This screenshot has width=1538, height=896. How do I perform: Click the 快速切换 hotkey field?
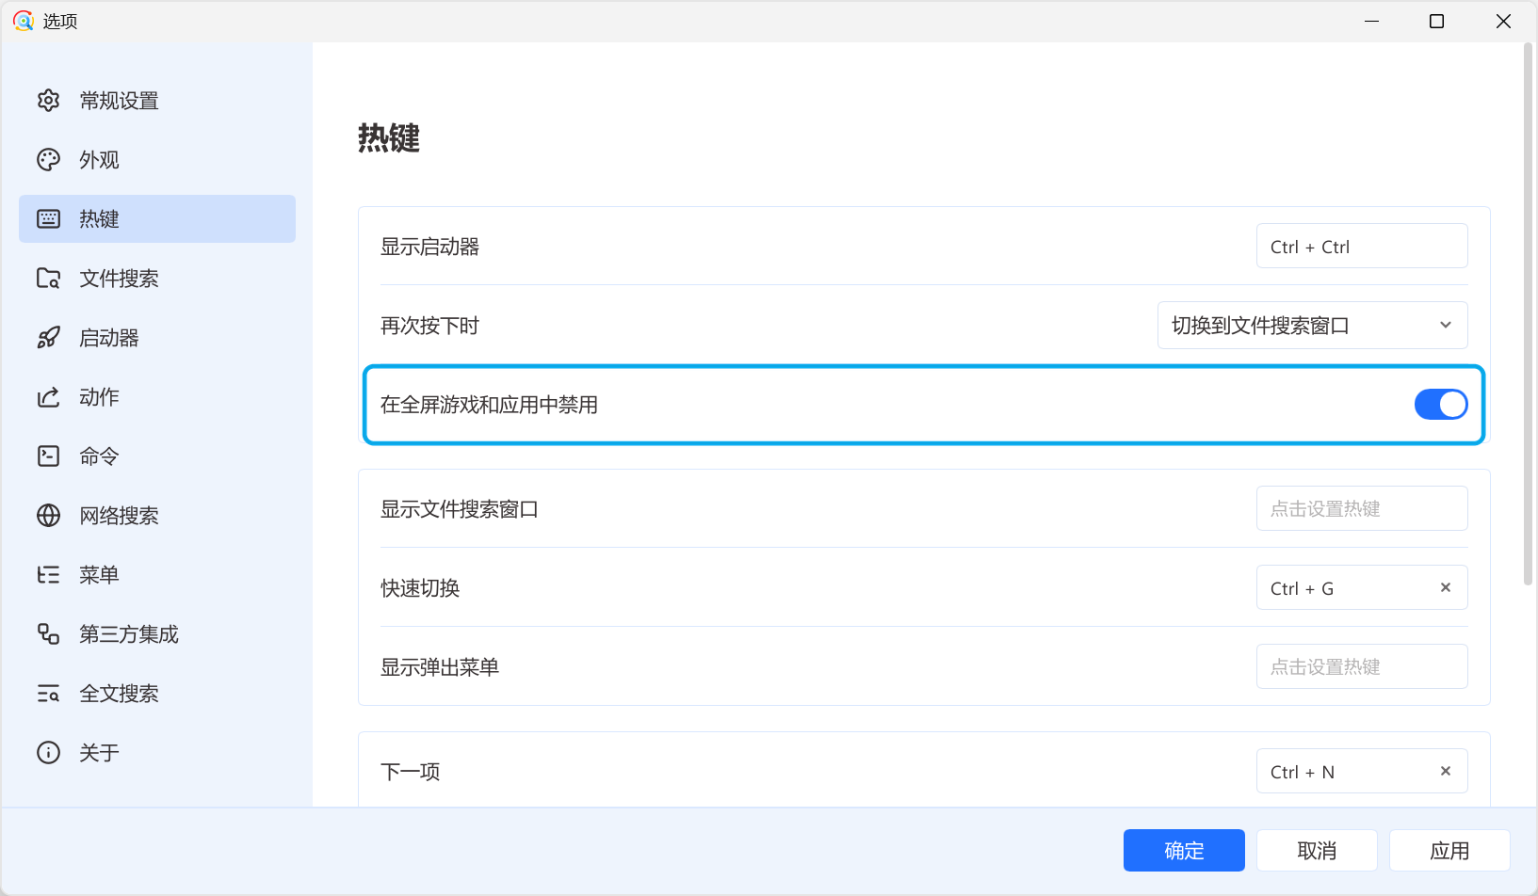tap(1362, 587)
